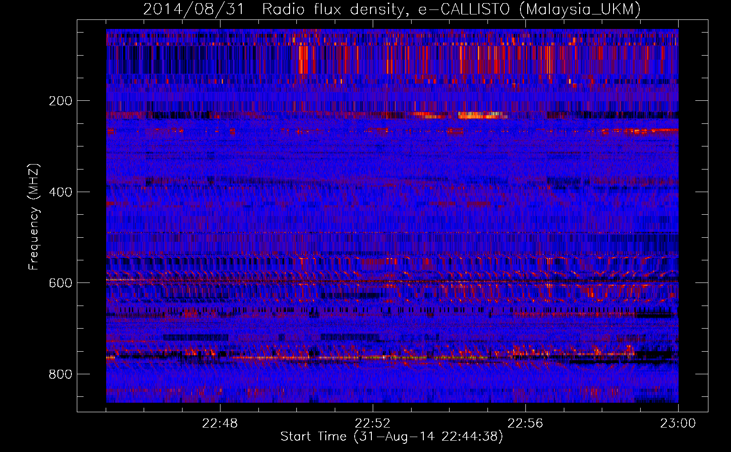Click the 400 frequency tick label
This screenshot has width=731, height=452.
60,192
